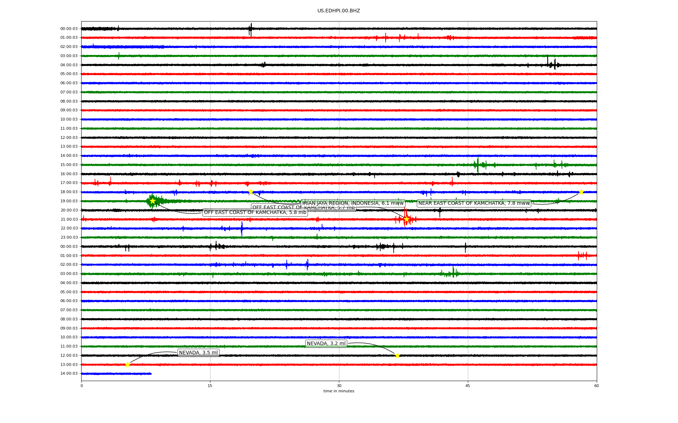
Task: Click the NEVADA, 3.5 ml annotation box
Action: click(198, 352)
